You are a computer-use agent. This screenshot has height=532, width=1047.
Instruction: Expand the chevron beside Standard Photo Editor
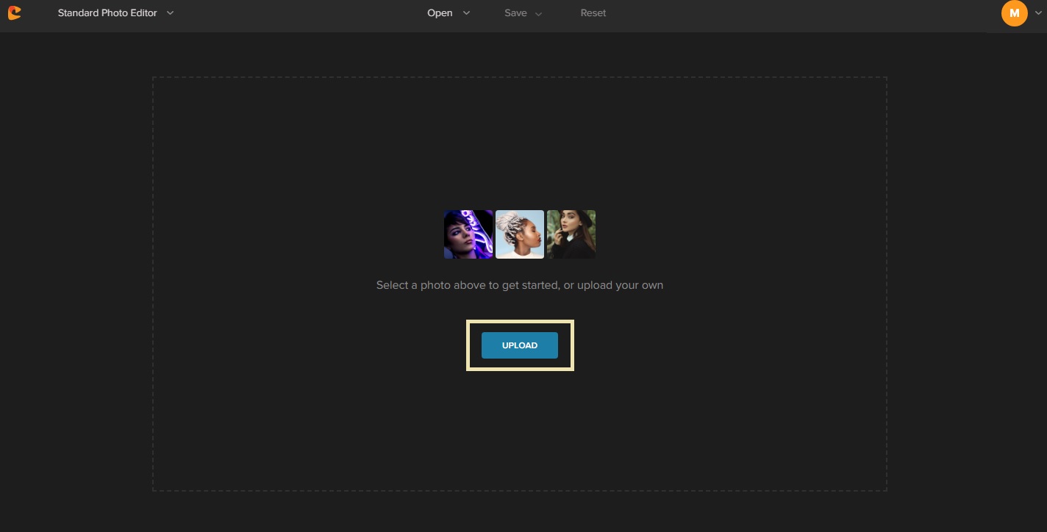point(171,13)
